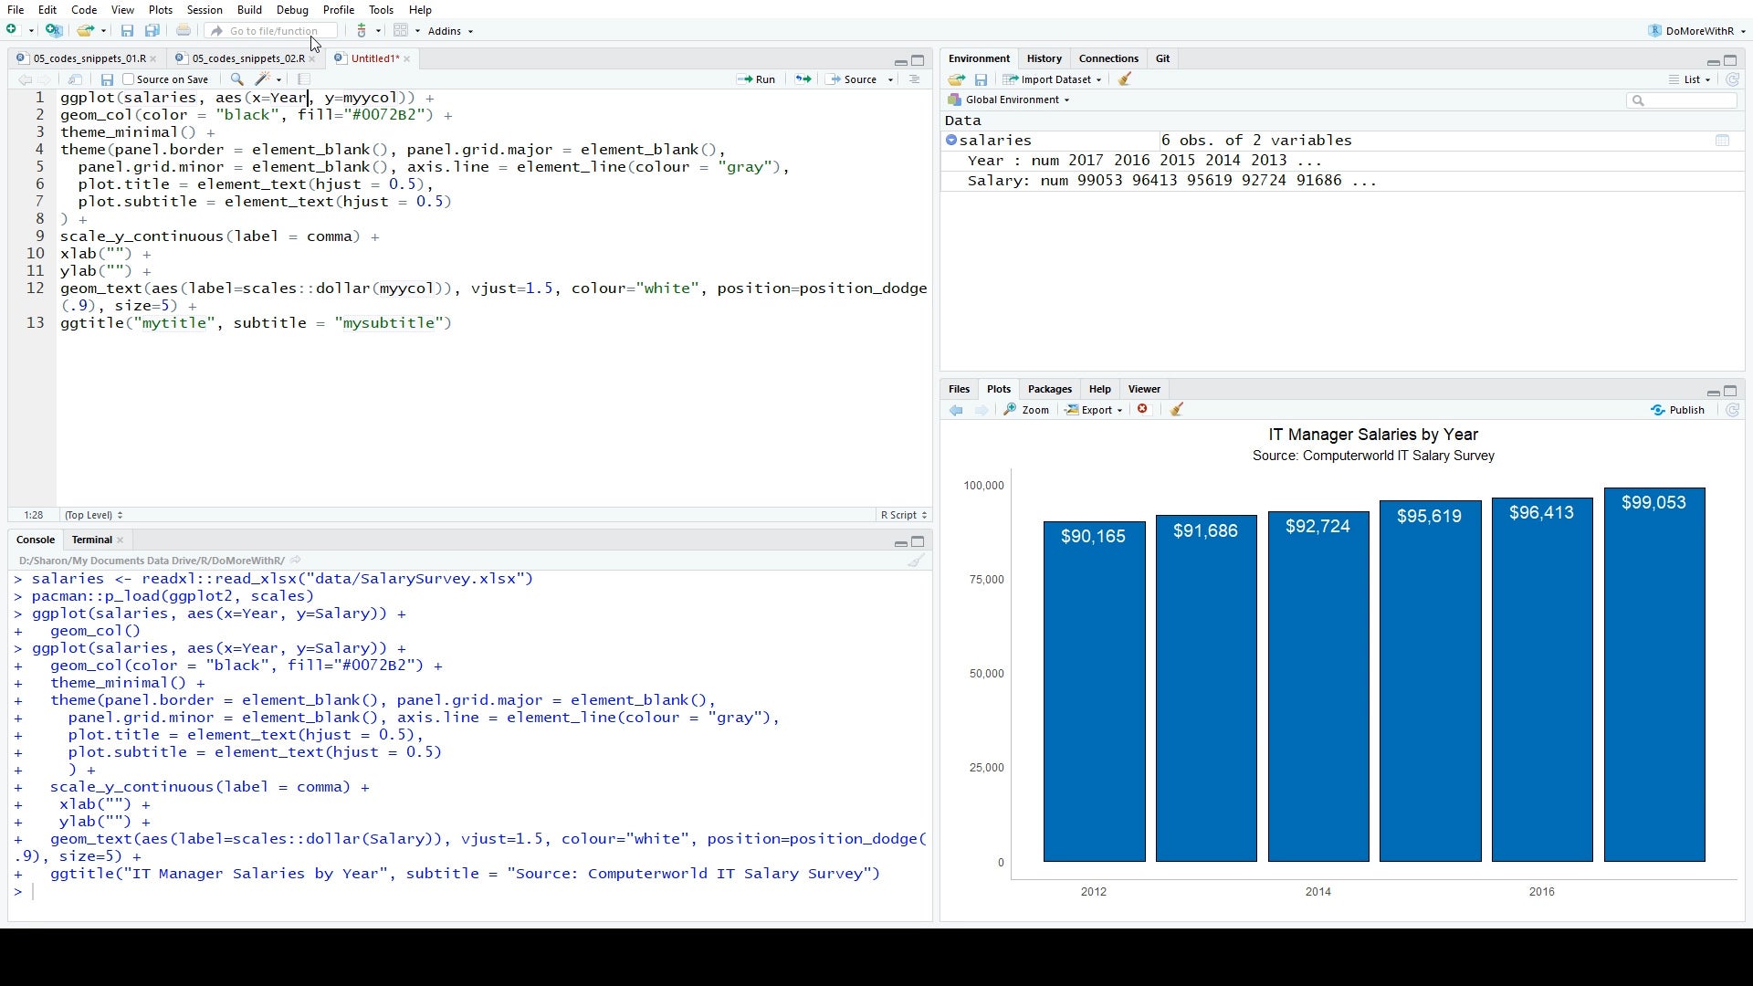The height and width of the screenshot is (986, 1753).
Task: Click Show in new window icon in editor
Action: (x=76, y=79)
